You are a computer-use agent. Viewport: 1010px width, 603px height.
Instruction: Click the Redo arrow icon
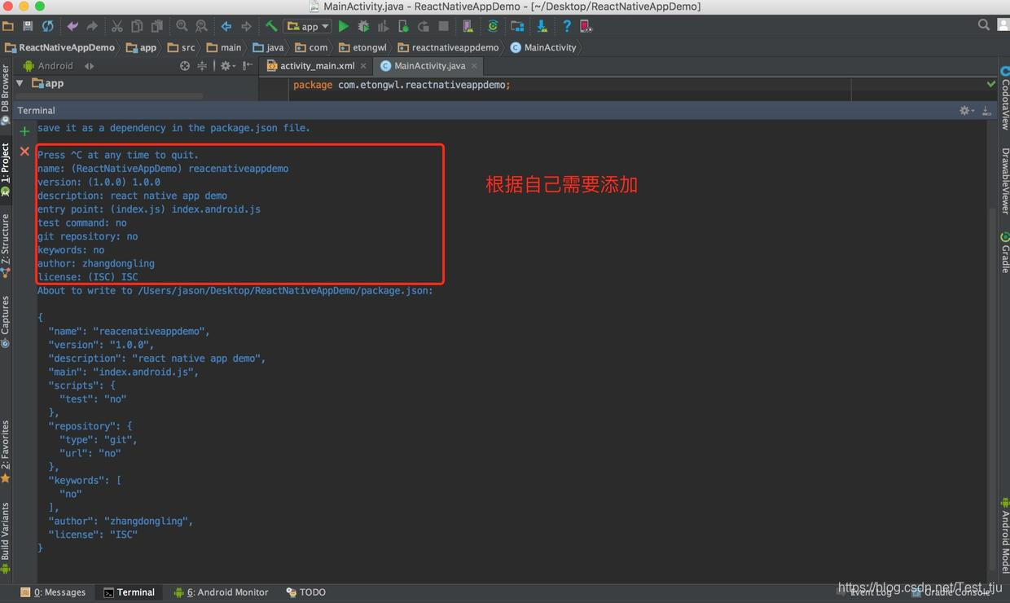coord(92,26)
